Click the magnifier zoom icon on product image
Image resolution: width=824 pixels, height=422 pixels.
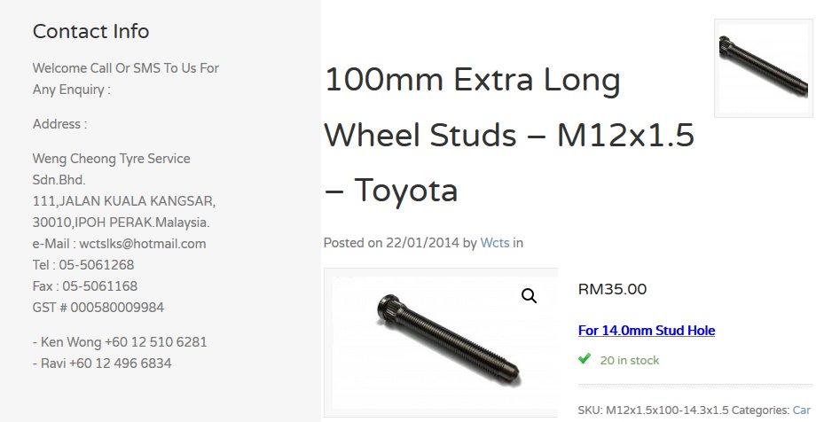[x=530, y=296]
